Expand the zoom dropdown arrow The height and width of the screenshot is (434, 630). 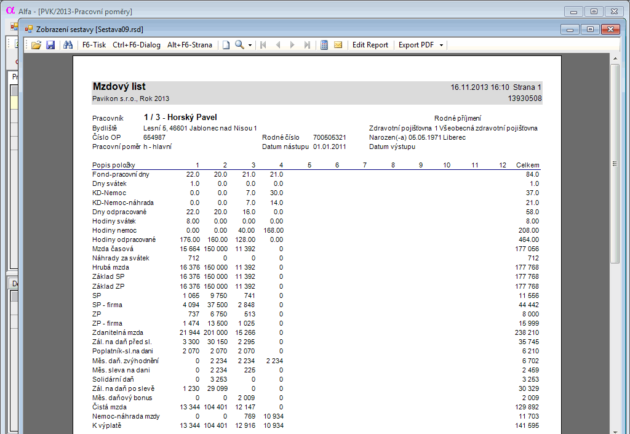pyautogui.click(x=250, y=46)
